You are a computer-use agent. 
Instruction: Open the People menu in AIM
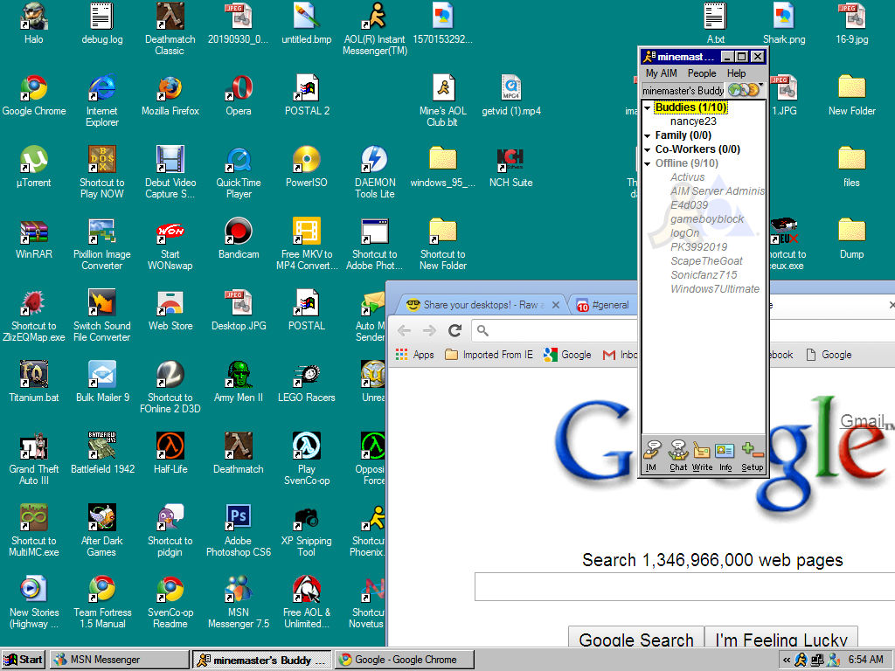pyautogui.click(x=702, y=73)
